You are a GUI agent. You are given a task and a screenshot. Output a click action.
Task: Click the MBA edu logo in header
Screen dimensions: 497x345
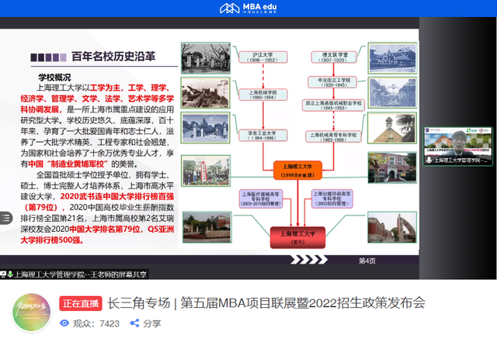[248, 8]
